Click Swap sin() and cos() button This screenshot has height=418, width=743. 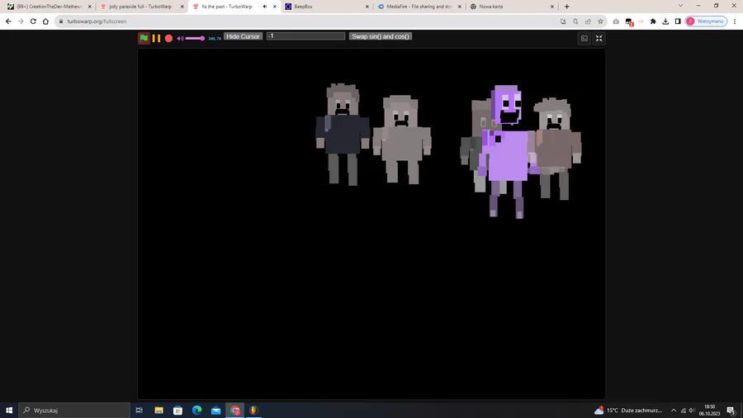click(381, 36)
